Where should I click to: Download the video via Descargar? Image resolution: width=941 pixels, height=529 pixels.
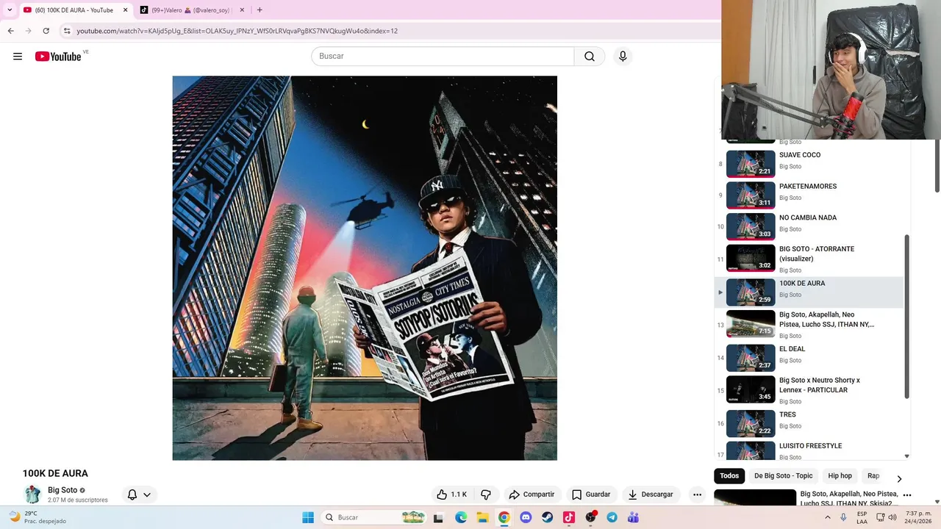point(651,494)
